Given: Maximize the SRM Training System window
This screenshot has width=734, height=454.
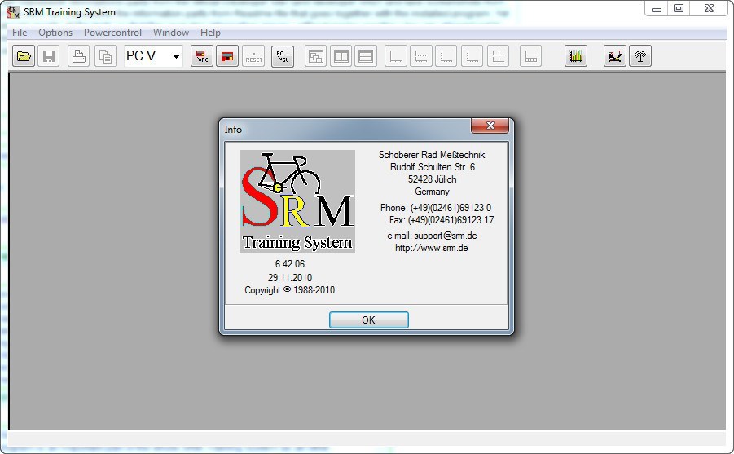Looking at the screenshot, I should click(x=679, y=8).
